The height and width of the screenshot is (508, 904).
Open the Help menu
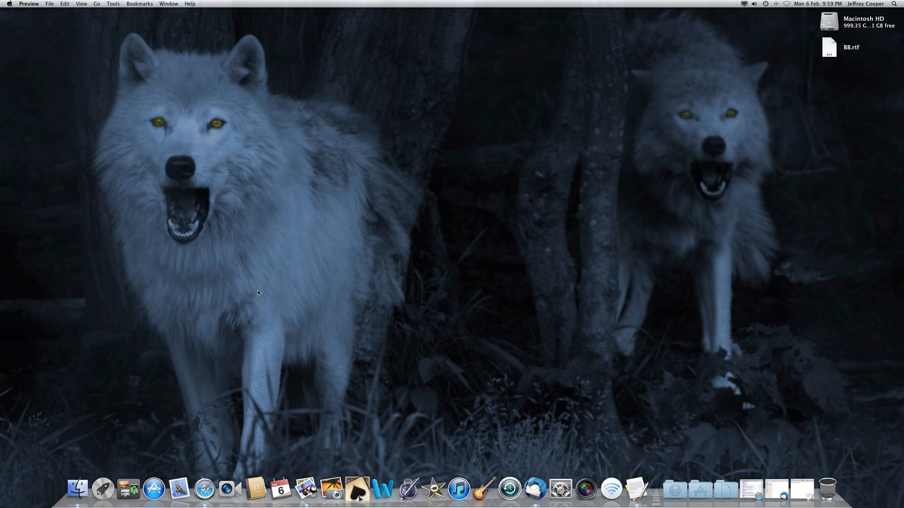pos(190,4)
